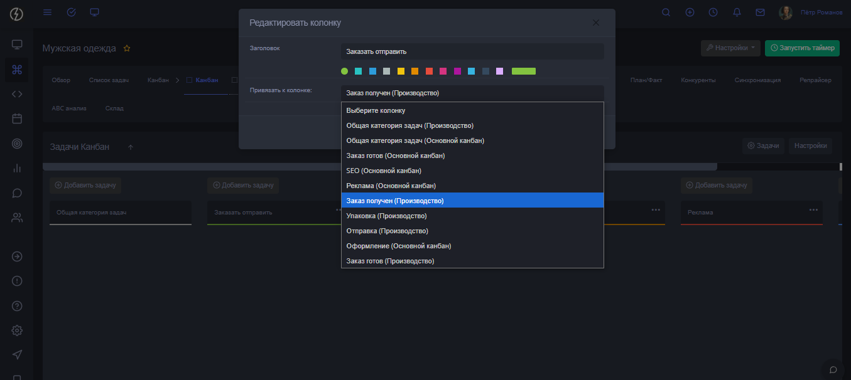The height and width of the screenshot is (380, 851).
Task: Toggle the hamburger menu in top bar
Action: (48, 13)
